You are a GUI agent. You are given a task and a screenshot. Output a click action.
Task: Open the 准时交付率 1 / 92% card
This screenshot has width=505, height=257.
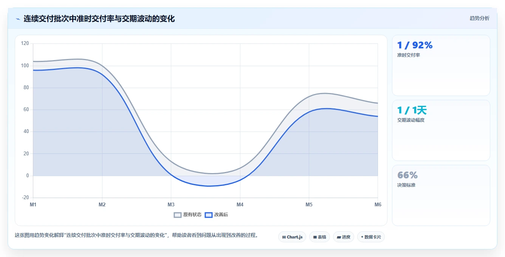click(441, 65)
